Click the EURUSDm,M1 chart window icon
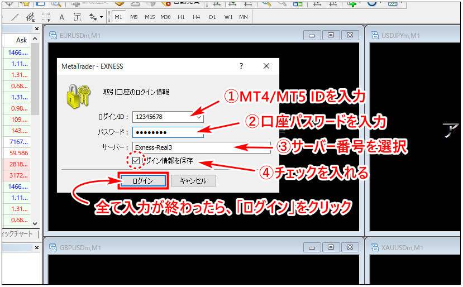This screenshot has width=463, height=287. click(x=53, y=35)
